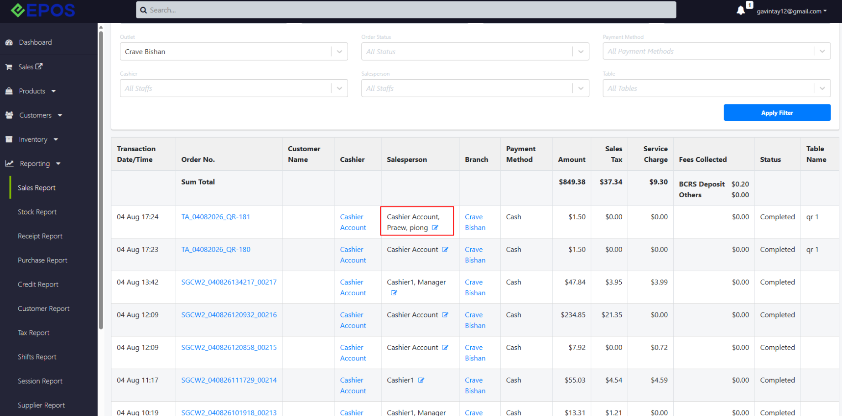842x416 pixels.
Task: Open Purchase Report in sidebar
Action: (42, 260)
